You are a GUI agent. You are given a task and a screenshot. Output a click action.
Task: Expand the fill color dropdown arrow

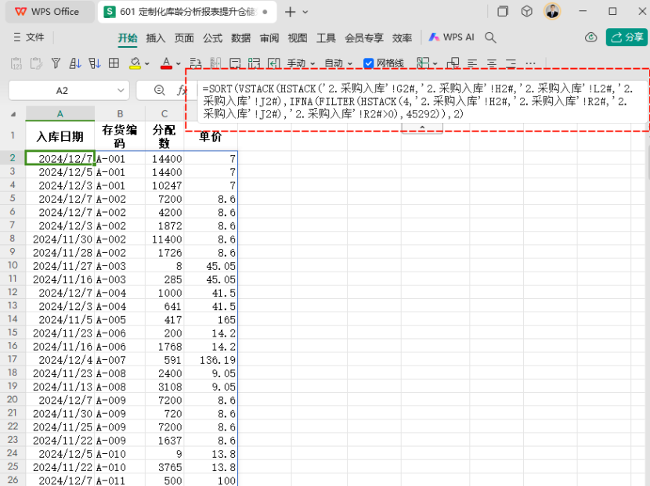point(147,64)
